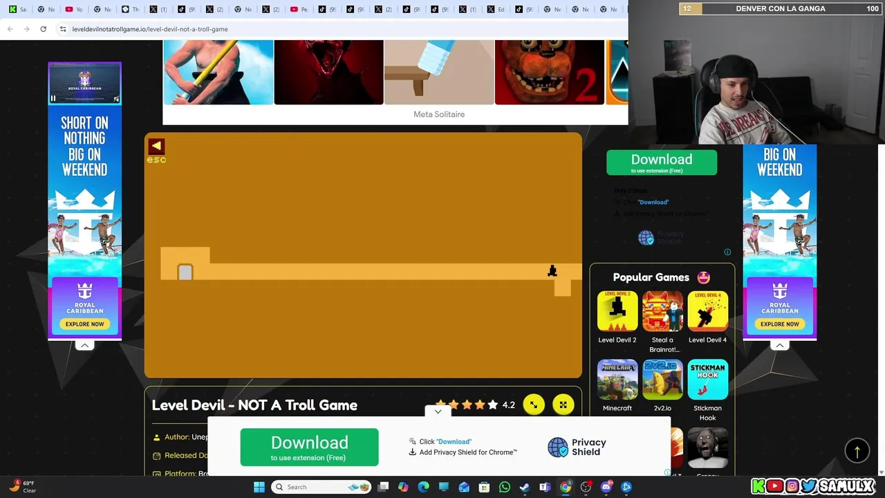Screen dimensions: 885x498
Task: Open the Stickman Hook game icon
Action: pyautogui.click(x=708, y=379)
